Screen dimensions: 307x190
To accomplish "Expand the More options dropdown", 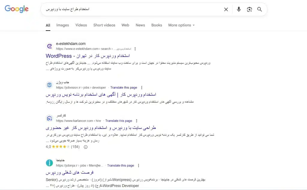I will 181,25.
